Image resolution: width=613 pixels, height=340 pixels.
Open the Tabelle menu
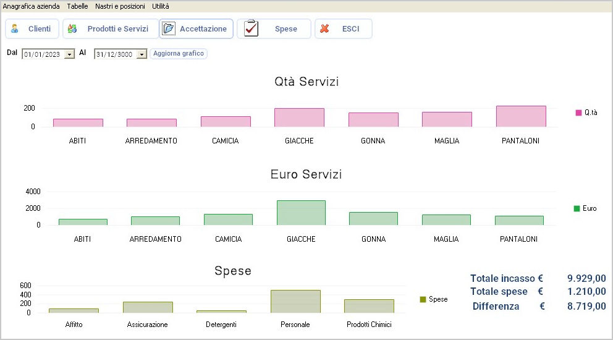(77, 6)
